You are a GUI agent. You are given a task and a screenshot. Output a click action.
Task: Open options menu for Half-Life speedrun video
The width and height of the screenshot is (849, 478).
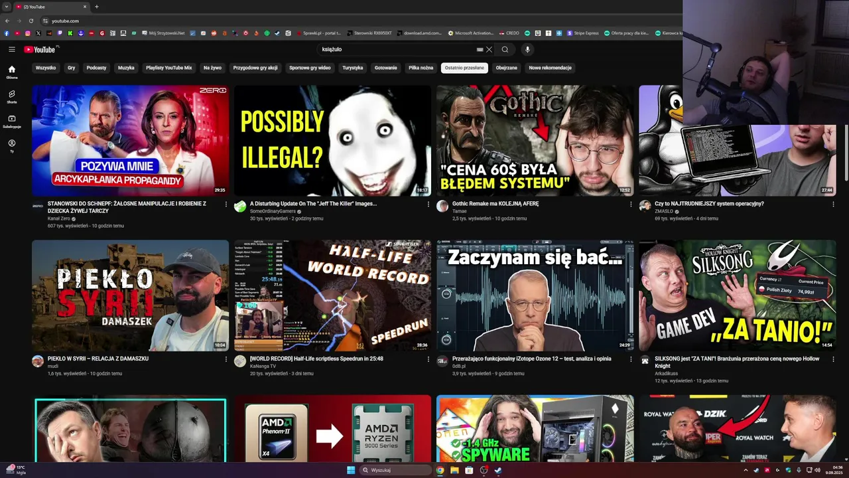click(428, 359)
